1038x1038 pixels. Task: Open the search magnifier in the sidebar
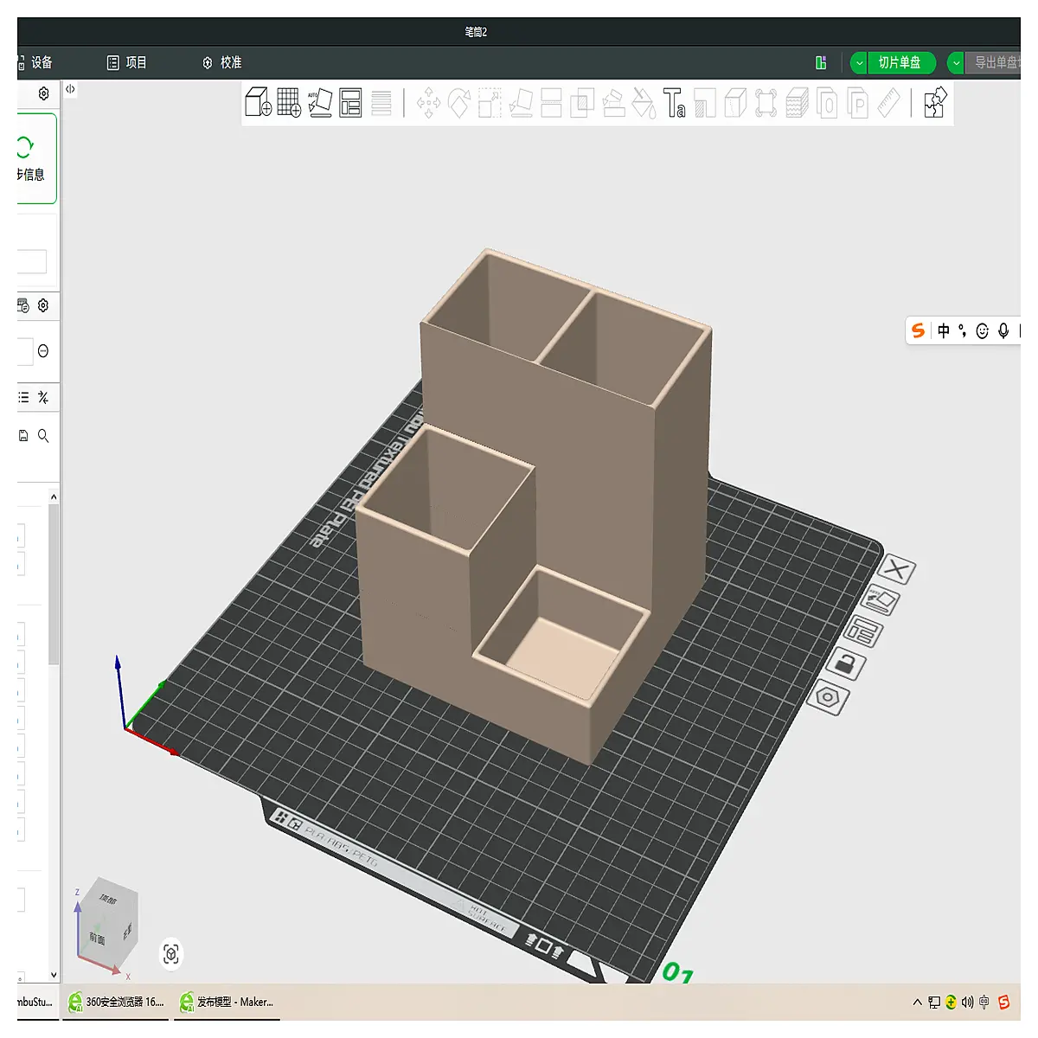43,436
